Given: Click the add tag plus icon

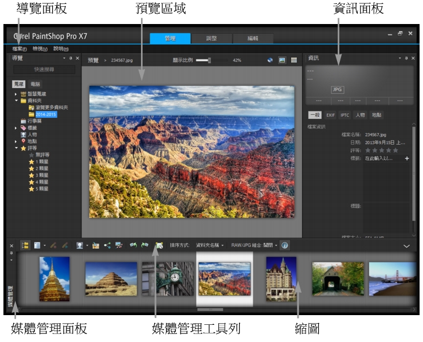Looking at the screenshot, I should click(406, 158).
